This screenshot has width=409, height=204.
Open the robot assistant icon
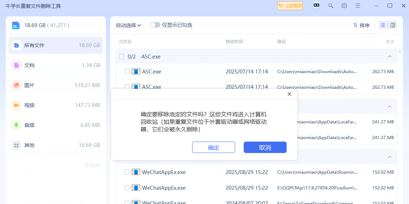316,6
